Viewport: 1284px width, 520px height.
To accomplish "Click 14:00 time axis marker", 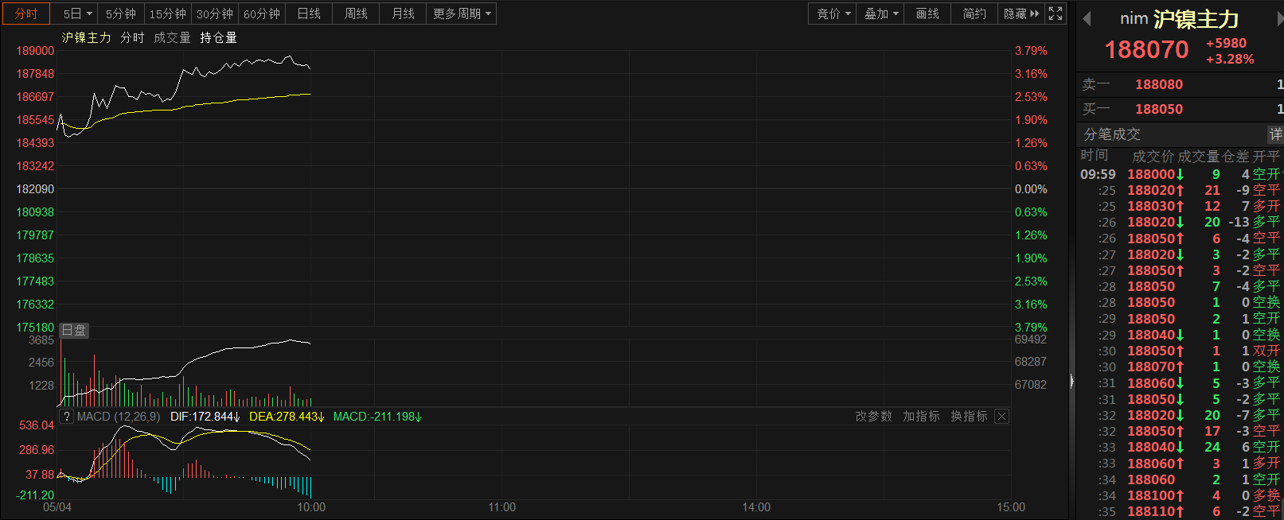I will [756, 507].
